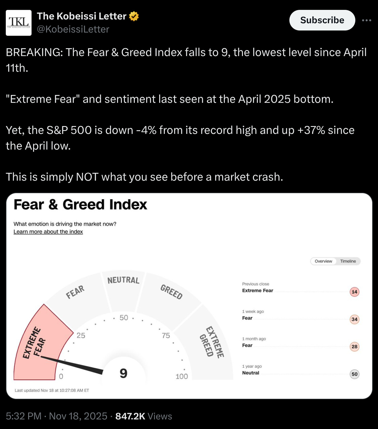
Task: Click the 1 year ago score badge 50
Action: (x=354, y=374)
